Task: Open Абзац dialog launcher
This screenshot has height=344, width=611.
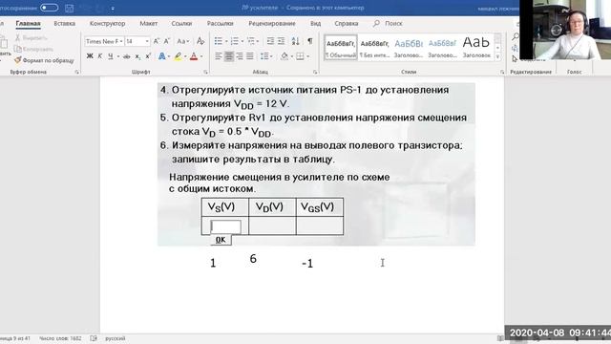Action: [315, 72]
